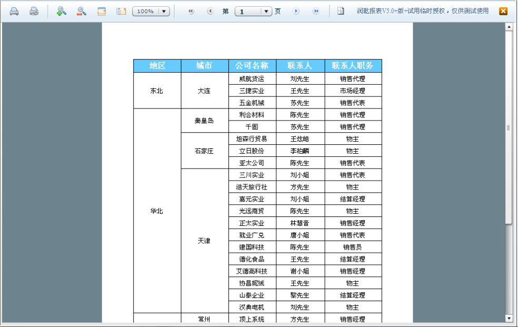Select the 大连 city cell
The height and width of the screenshot is (327, 518).
coord(204,91)
